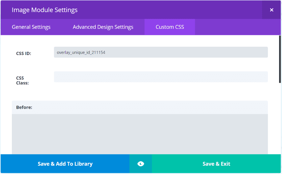Image resolution: width=282 pixels, height=174 pixels.
Task: Click the "Image Module Settings" title text
Action: [45, 10]
